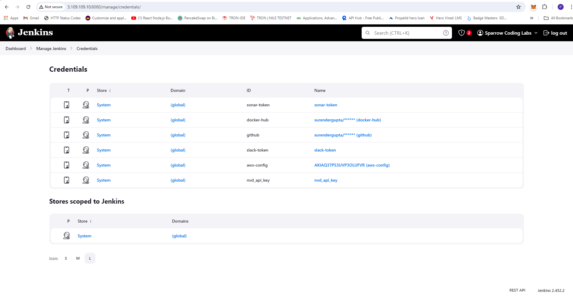Reload the page with refresh icon
This screenshot has height=297, width=573.
28,7
